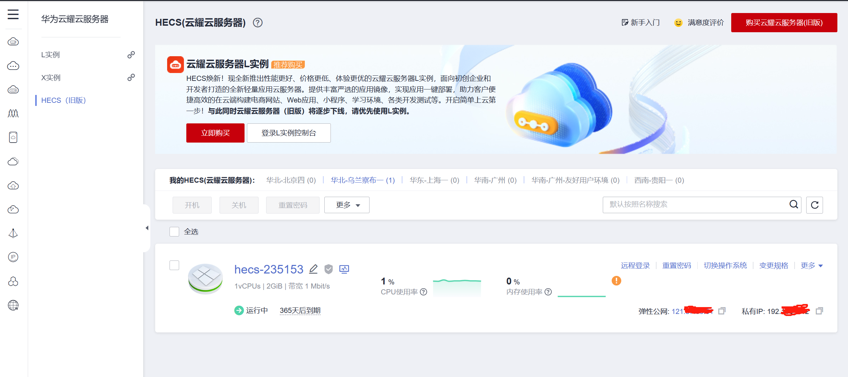Open the hamburger main menu

(x=13, y=14)
